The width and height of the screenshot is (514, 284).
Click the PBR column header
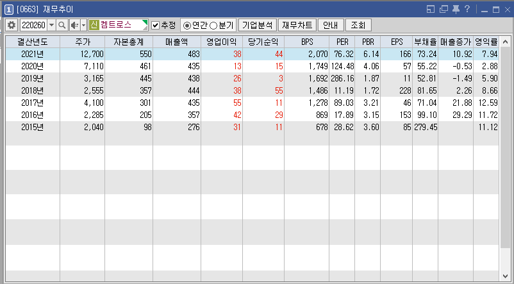[367, 42]
